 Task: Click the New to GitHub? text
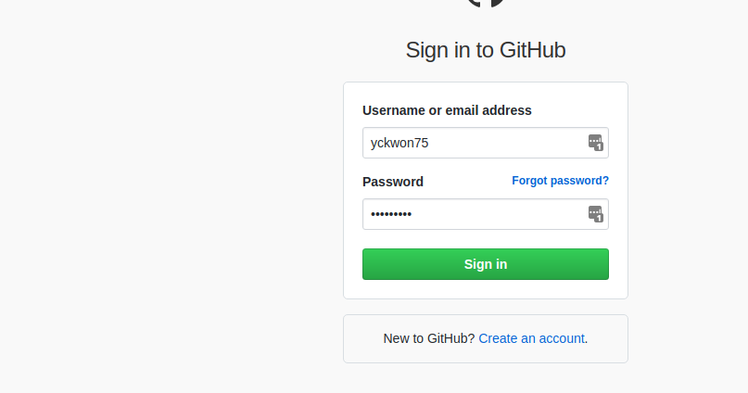[429, 338]
